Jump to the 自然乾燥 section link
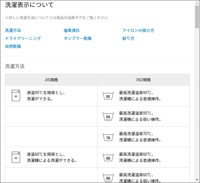 point(13,46)
